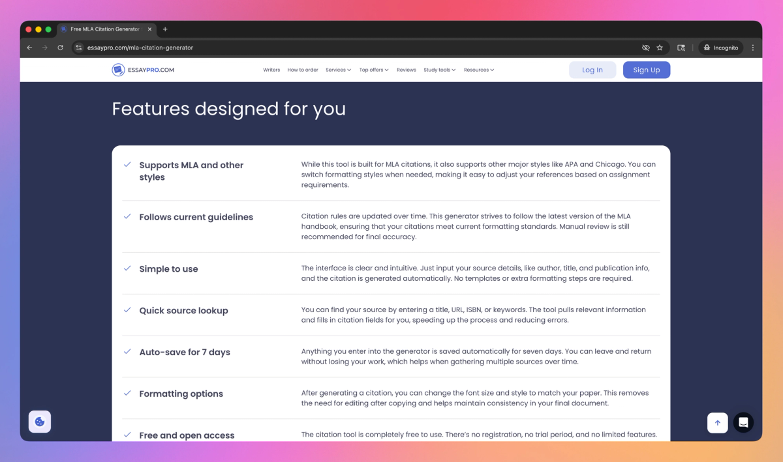The image size is (783, 462).
Task: Click the scroll-to-top arrow button
Action: 718,422
